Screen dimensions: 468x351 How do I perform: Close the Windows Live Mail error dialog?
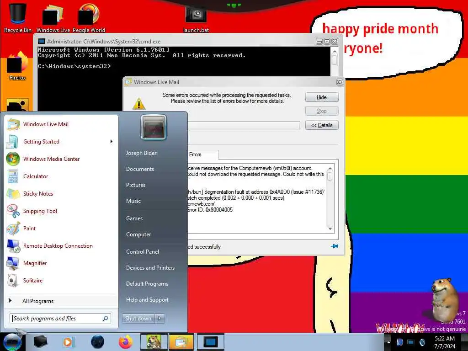point(340,82)
